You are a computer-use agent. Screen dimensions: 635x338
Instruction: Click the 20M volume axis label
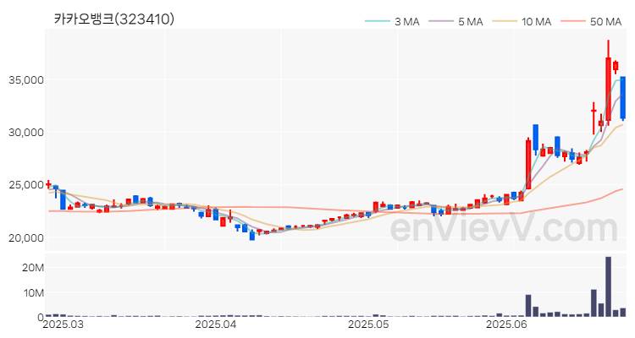(33, 268)
